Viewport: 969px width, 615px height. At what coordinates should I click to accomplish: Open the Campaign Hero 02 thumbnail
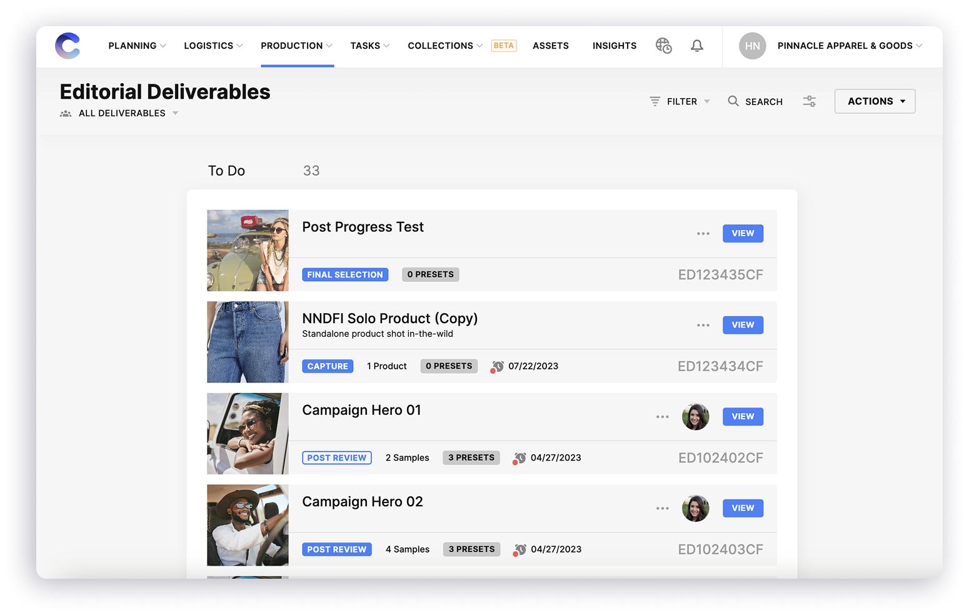[x=248, y=525]
